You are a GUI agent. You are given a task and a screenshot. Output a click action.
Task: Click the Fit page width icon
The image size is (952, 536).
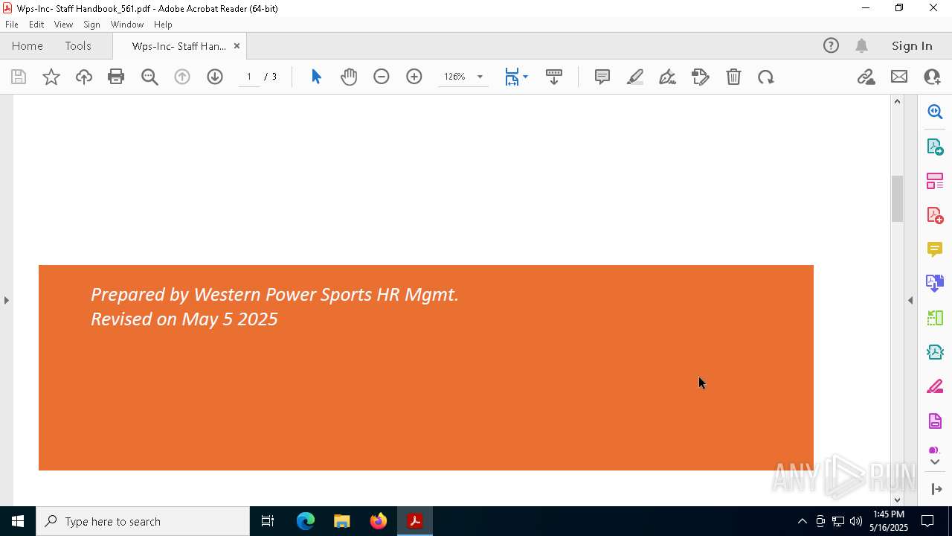tap(512, 77)
